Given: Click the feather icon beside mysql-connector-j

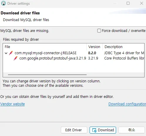Looking at the screenshot, I should click(11, 53).
